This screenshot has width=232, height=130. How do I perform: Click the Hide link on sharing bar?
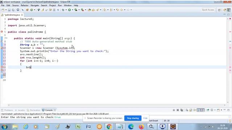coord(145,118)
